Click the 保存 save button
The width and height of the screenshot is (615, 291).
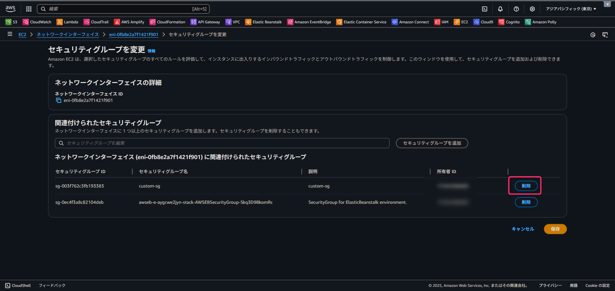click(x=555, y=229)
